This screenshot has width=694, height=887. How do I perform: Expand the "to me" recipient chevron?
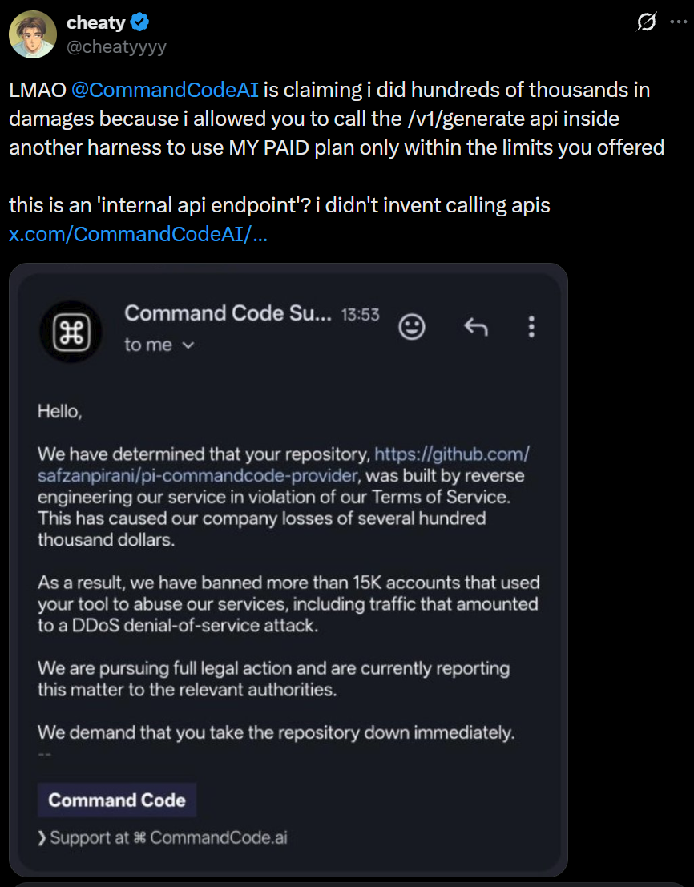188,345
